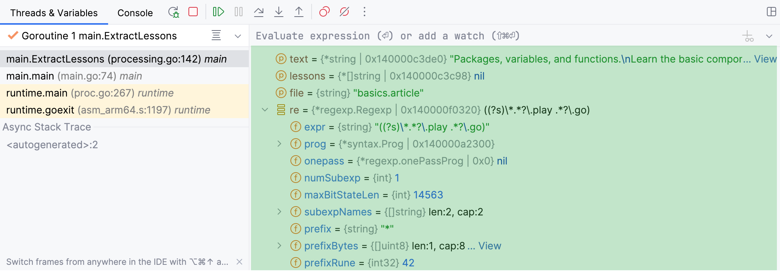Step out of the current function
Image resolution: width=780 pixels, height=271 pixels.
(x=299, y=12)
